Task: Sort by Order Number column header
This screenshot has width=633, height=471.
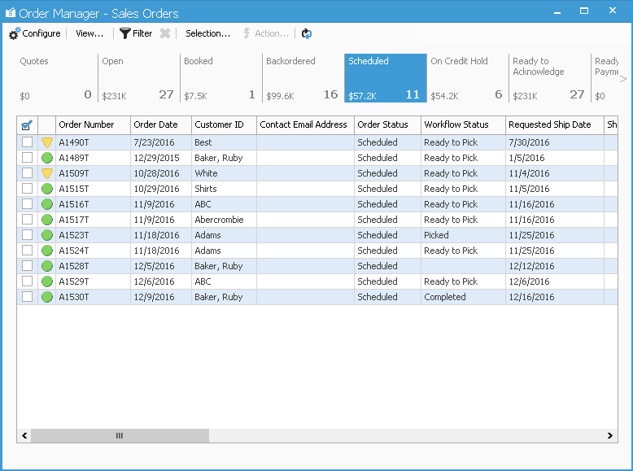Action: [x=93, y=124]
